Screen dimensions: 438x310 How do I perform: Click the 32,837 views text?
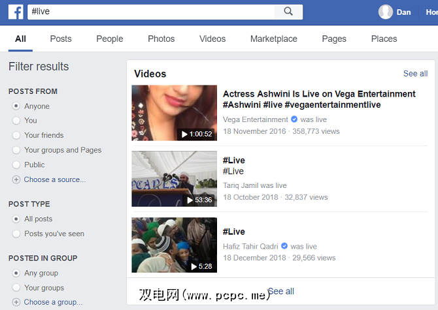coord(306,197)
